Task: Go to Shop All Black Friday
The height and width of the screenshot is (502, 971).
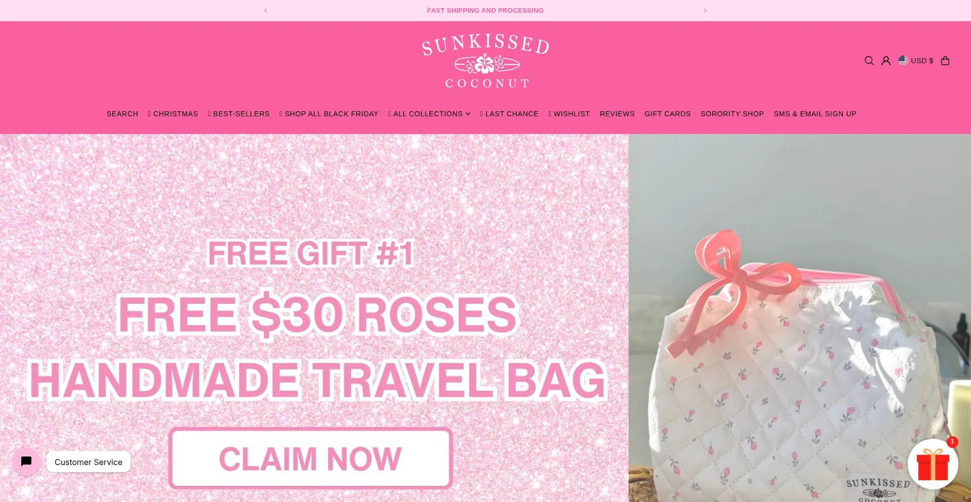Action: pyautogui.click(x=329, y=114)
